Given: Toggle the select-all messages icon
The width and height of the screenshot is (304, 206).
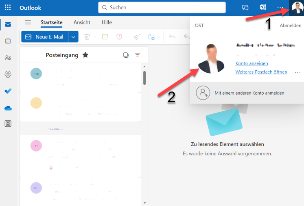Looking at the screenshot, I should 126,55.
